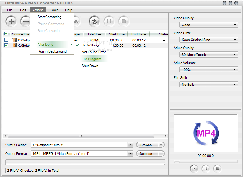Select Shut Down option

94,66
